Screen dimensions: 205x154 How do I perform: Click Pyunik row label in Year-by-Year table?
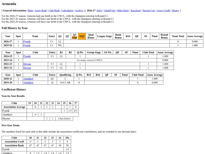coord(14,111)
